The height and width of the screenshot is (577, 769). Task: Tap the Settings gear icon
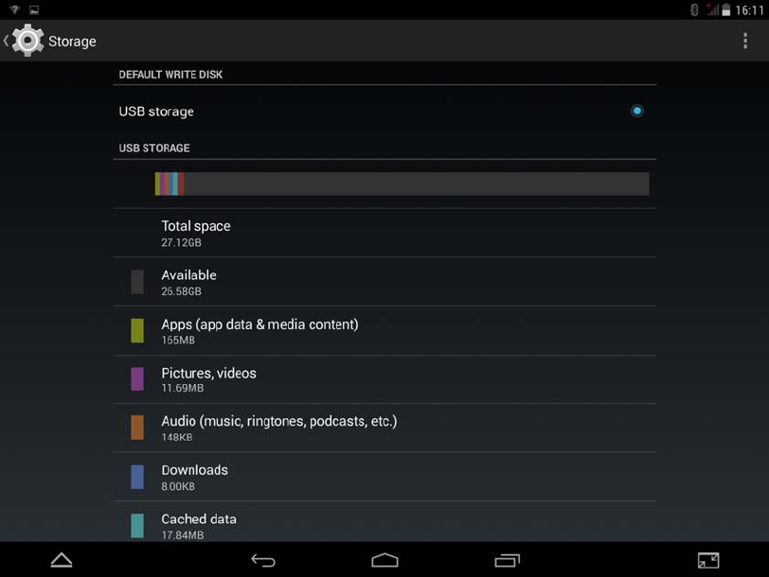pos(27,40)
